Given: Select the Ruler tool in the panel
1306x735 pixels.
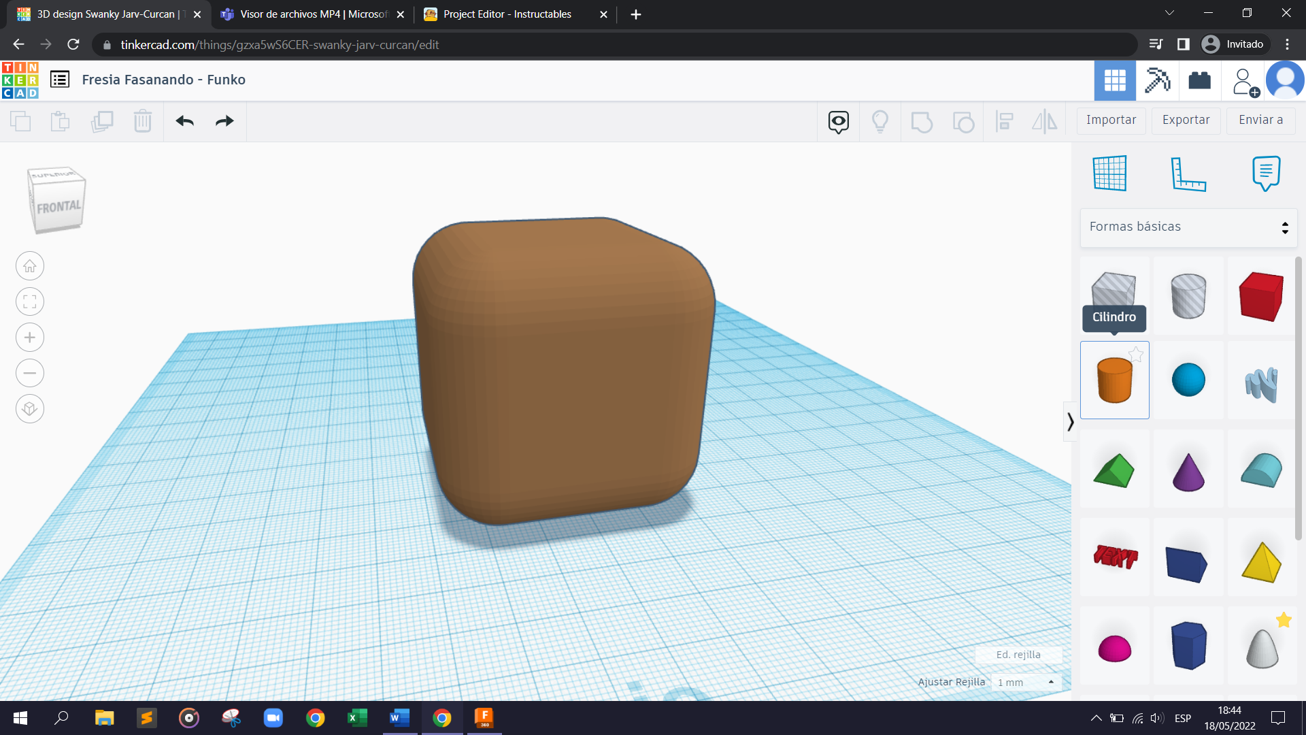Looking at the screenshot, I should click(x=1188, y=174).
